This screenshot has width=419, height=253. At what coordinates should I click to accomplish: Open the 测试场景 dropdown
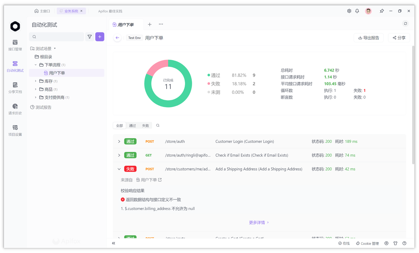click(x=43, y=49)
